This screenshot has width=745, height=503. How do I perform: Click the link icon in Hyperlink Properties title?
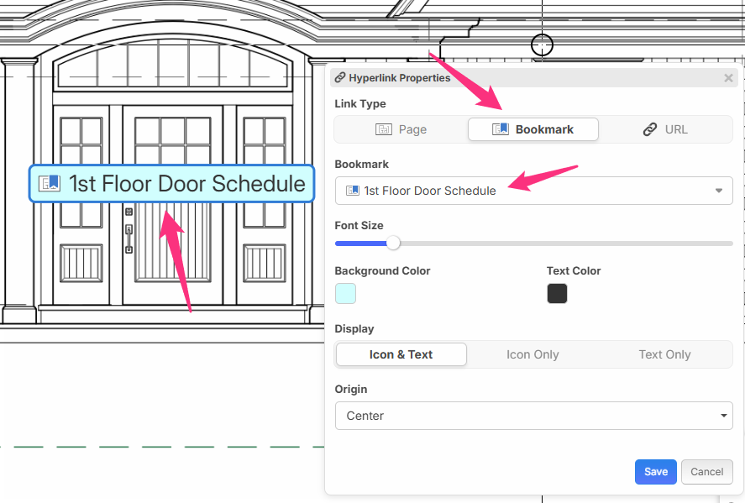click(340, 78)
